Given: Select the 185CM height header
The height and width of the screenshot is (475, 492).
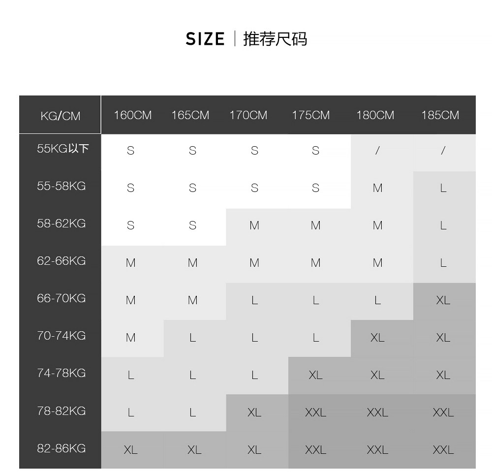Looking at the screenshot, I should [440, 115].
